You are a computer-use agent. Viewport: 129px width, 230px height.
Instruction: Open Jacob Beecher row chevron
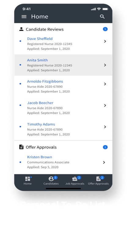(105, 105)
